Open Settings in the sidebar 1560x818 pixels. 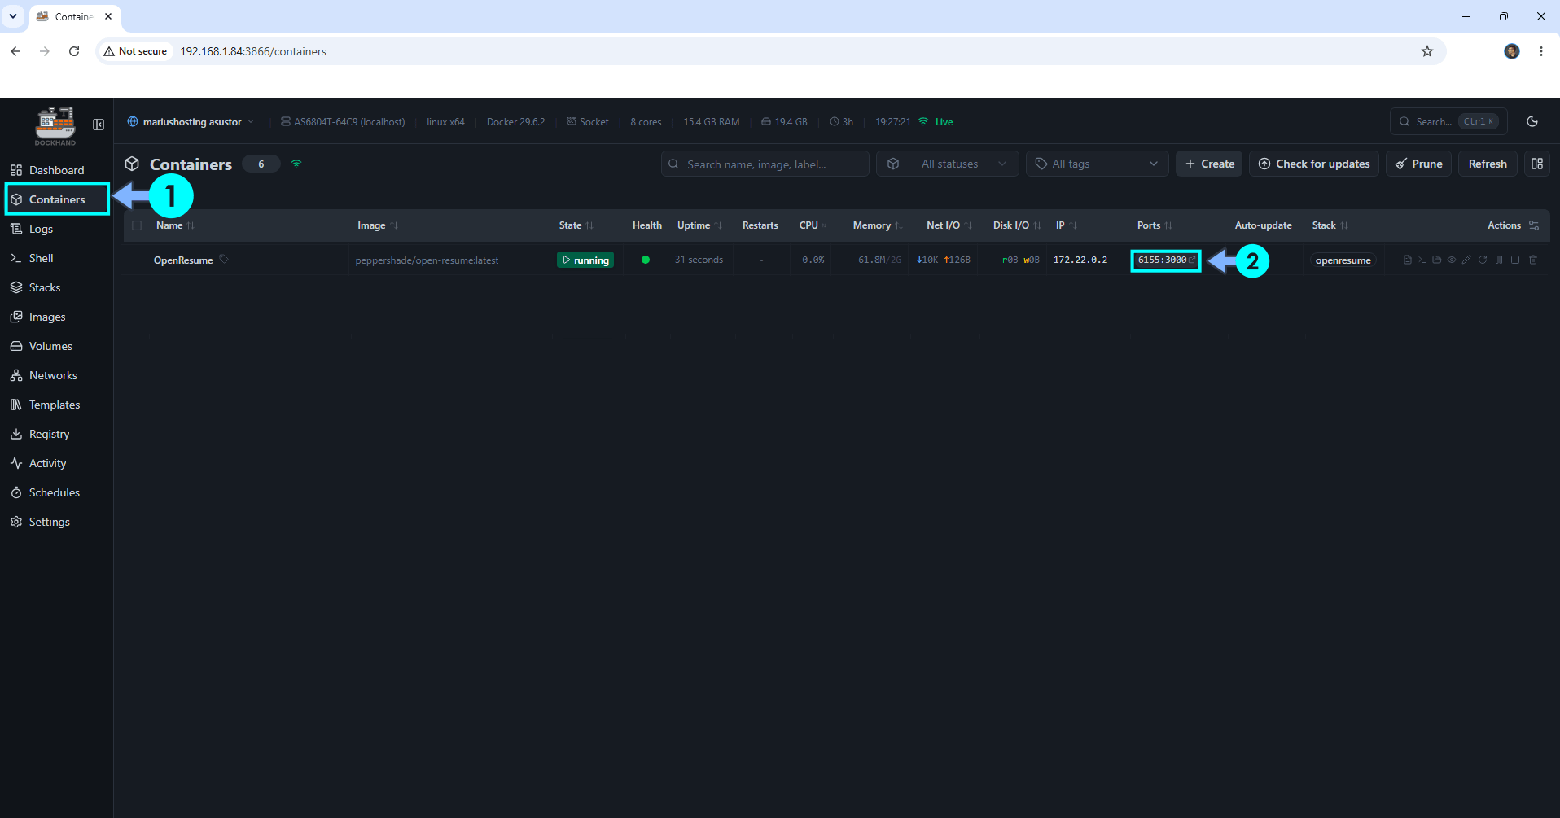56,522
